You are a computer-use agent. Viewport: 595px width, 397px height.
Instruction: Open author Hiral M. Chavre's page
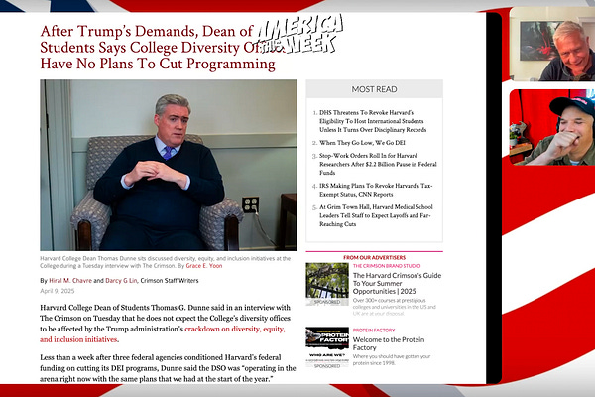tap(70, 280)
